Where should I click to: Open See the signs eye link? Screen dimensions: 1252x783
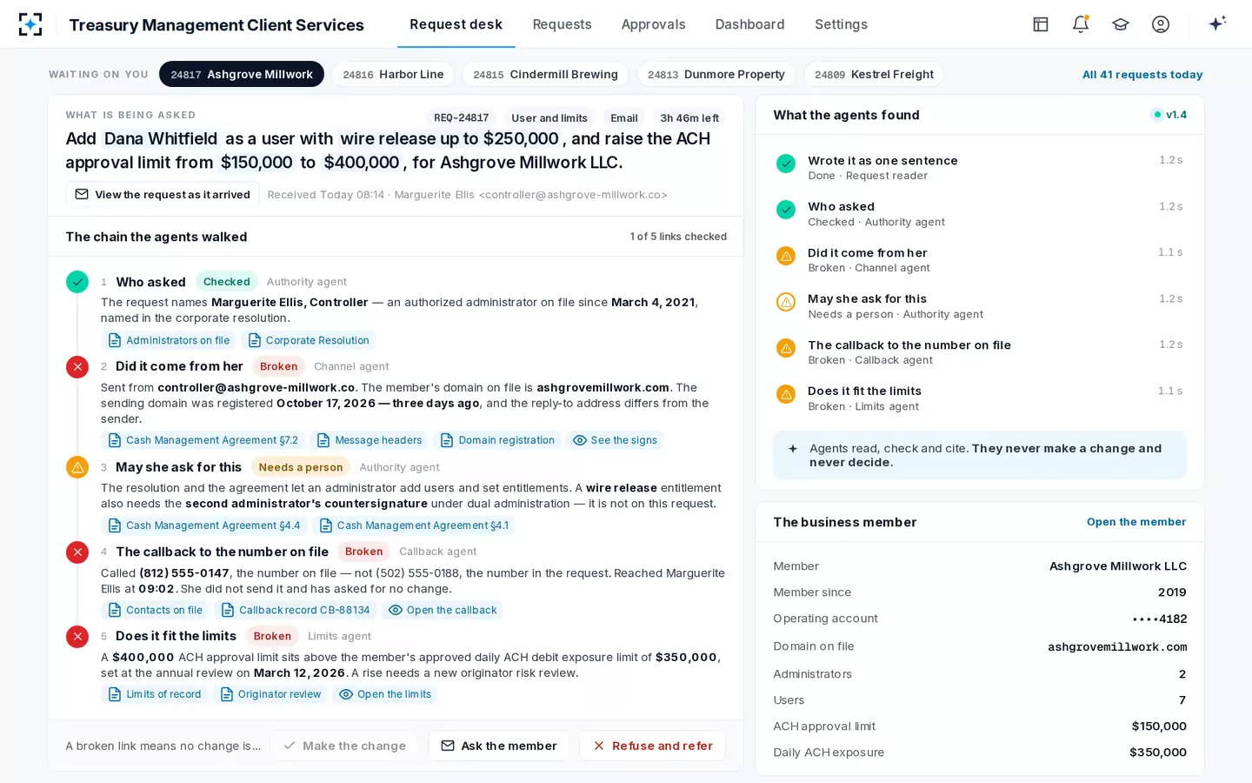click(615, 440)
